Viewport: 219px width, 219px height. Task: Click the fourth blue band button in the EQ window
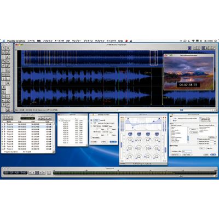157,134
